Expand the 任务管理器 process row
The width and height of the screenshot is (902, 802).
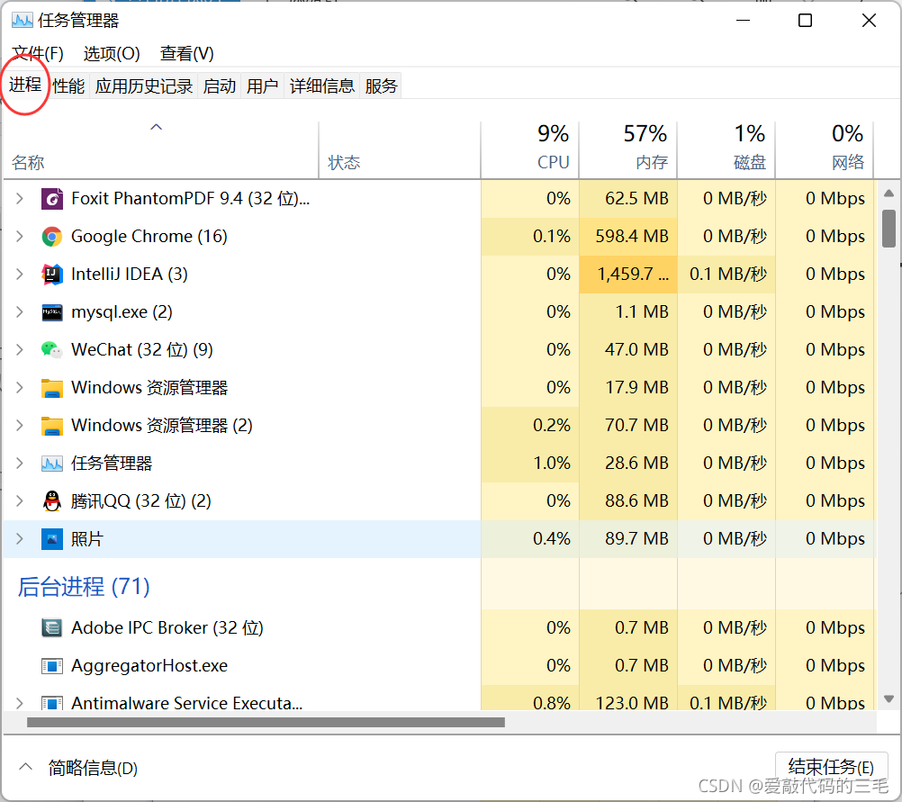click(20, 464)
